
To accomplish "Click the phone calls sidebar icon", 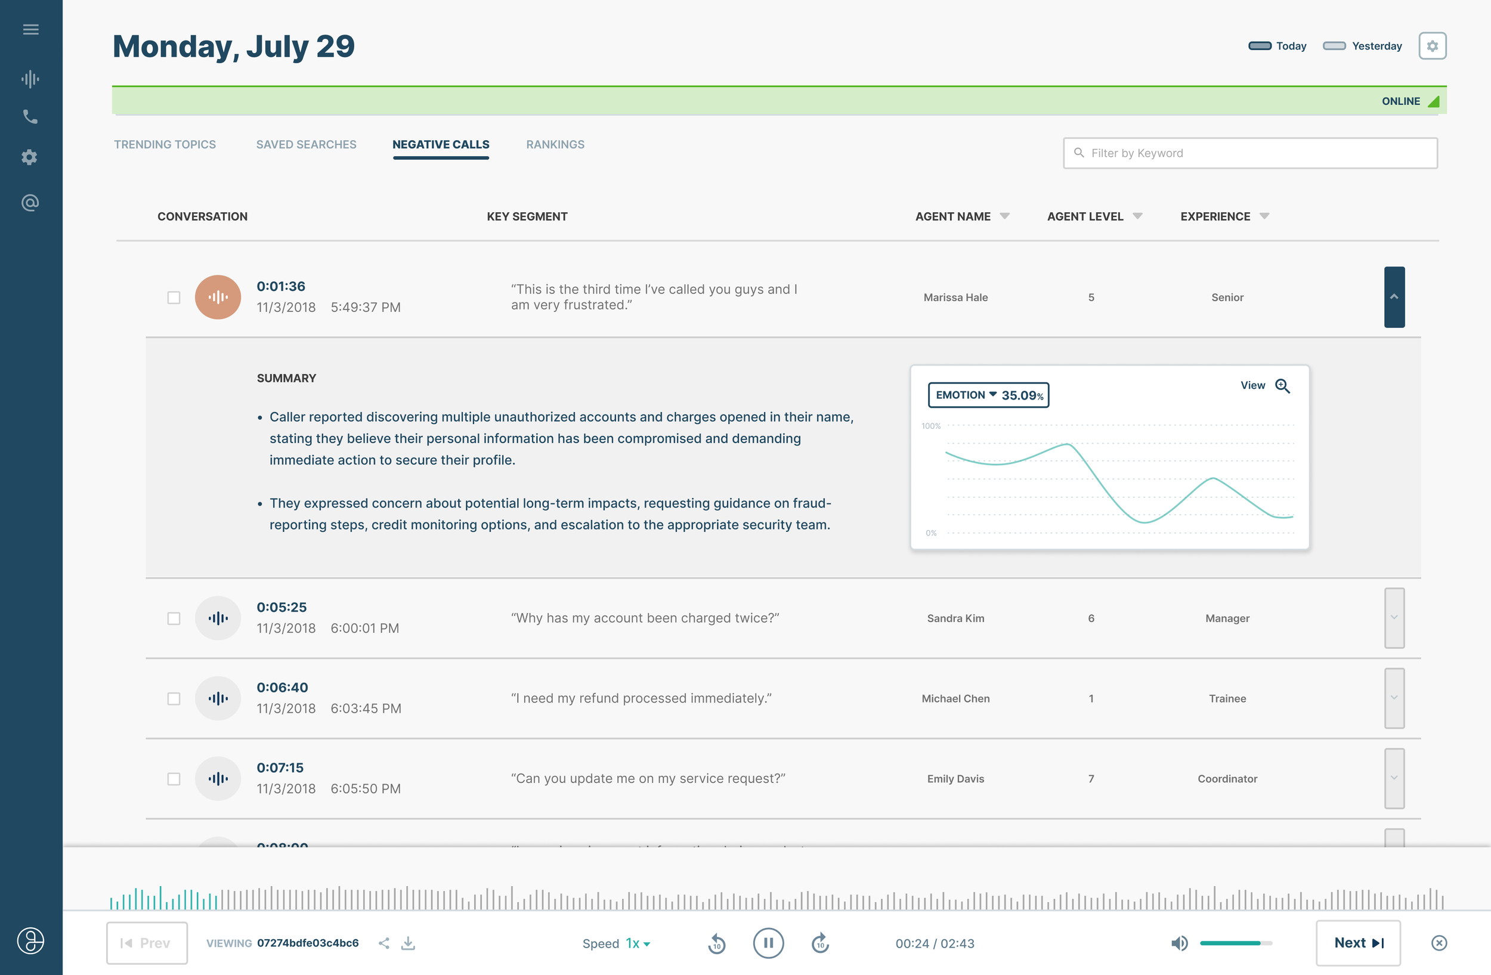I will [30, 117].
